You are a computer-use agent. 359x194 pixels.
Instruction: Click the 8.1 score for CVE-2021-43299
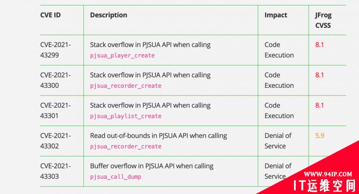[320, 45]
